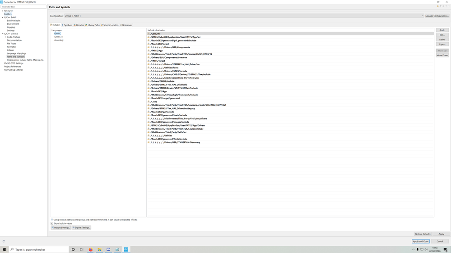451x253 pixels.
Task: Collapse the C/C++ General tree node
Action: coord(3,34)
